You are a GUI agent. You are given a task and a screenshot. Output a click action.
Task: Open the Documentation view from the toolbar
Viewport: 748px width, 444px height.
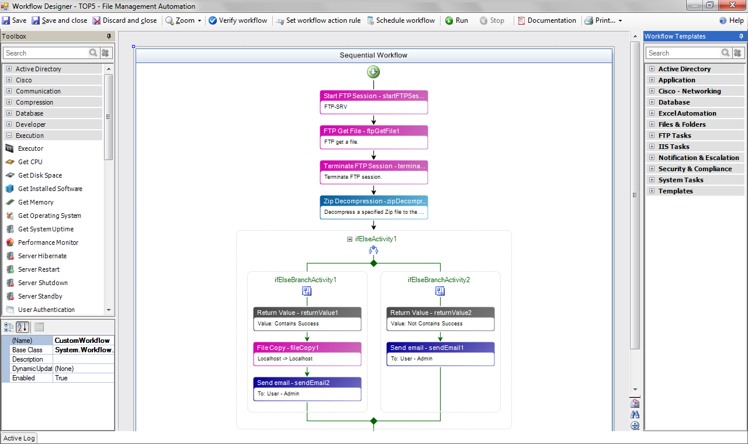coord(546,20)
